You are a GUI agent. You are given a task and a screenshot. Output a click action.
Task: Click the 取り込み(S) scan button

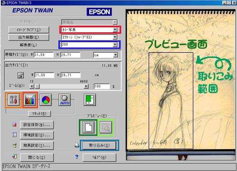tap(99, 145)
